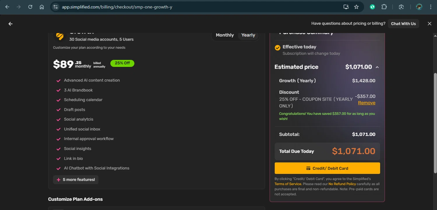Image resolution: width=437 pixels, height=210 pixels.
Task: Click the checkmark beside Link in bio
Action: tap(59, 159)
